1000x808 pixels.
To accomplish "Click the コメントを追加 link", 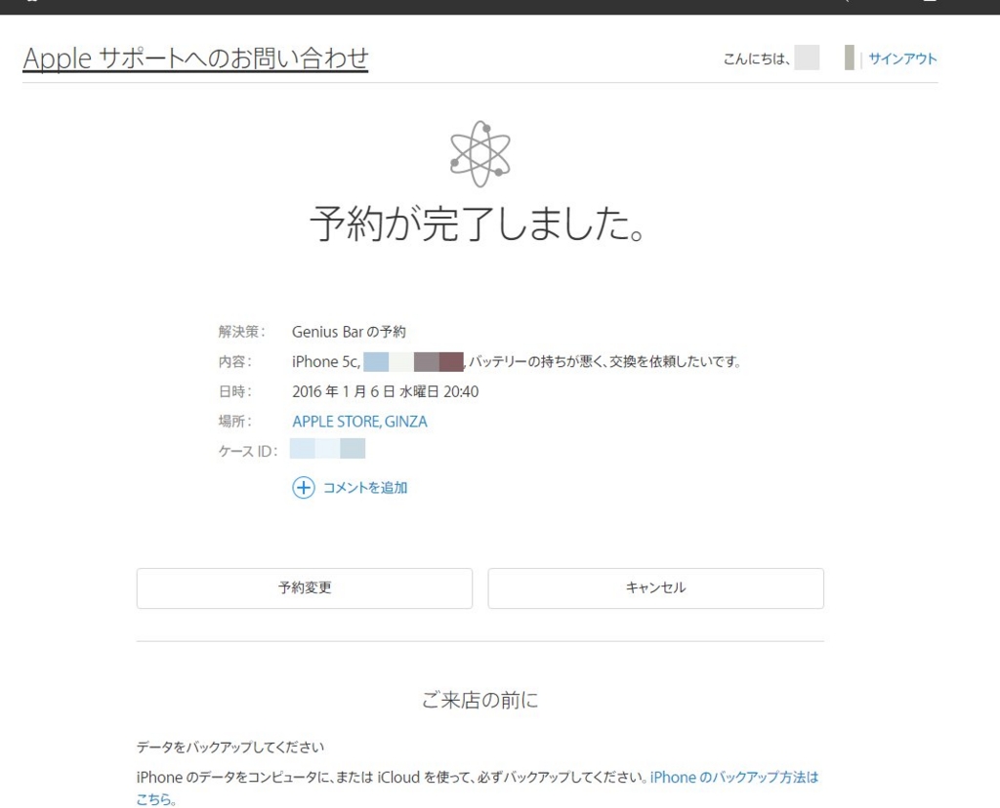I will 365,488.
